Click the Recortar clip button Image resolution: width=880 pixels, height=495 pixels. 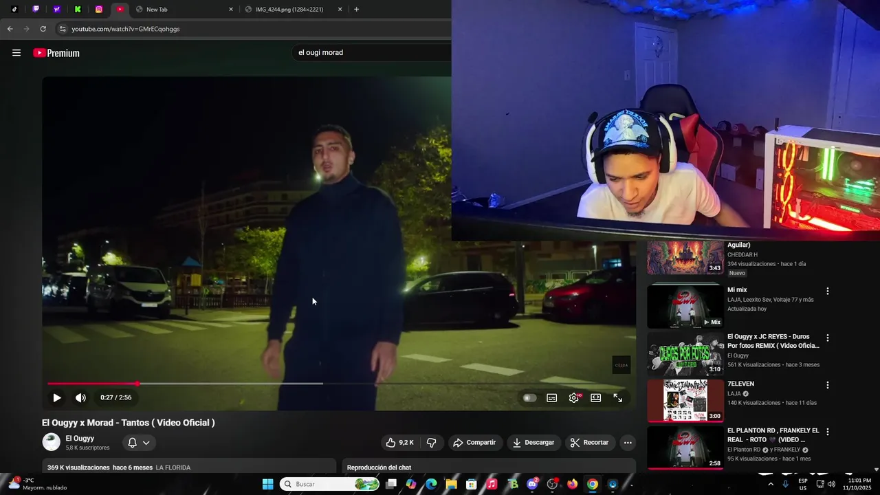pyautogui.click(x=590, y=443)
